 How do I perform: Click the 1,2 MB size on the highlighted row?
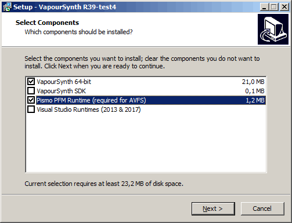pyautogui.click(x=255, y=100)
